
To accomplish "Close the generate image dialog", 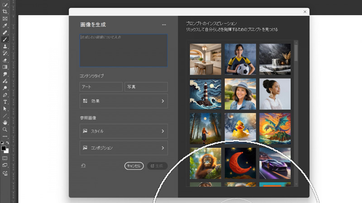I will click(305, 12).
